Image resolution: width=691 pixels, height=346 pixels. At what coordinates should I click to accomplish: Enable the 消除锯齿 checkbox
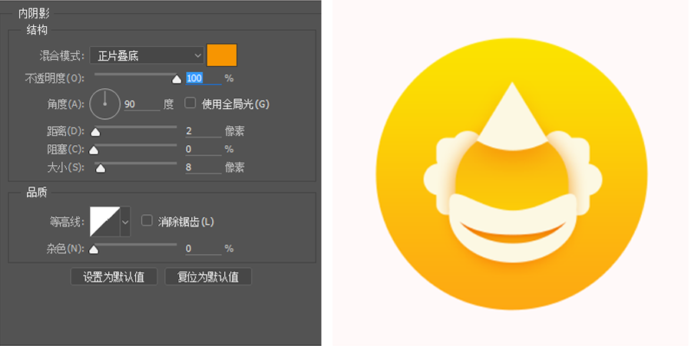tap(147, 220)
